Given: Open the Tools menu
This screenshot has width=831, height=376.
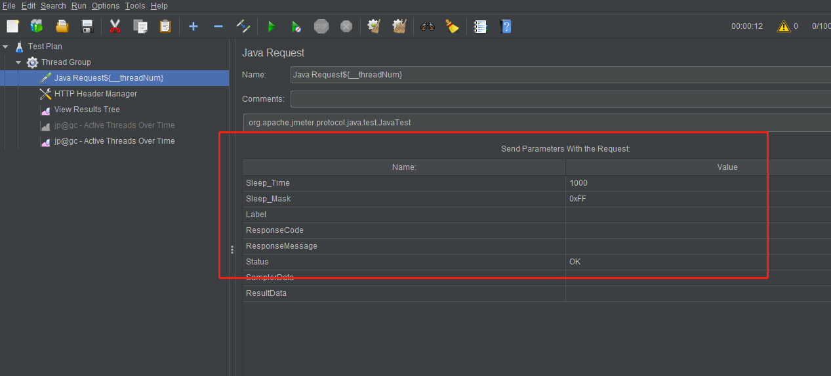Looking at the screenshot, I should (x=135, y=6).
